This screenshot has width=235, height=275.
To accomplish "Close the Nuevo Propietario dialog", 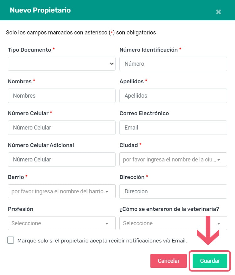I will coord(218,12).
